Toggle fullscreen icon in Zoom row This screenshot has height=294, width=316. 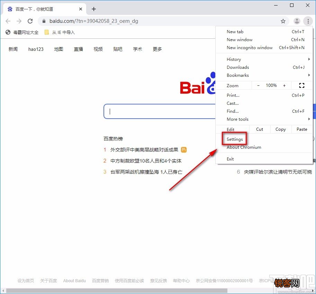tap(302, 85)
